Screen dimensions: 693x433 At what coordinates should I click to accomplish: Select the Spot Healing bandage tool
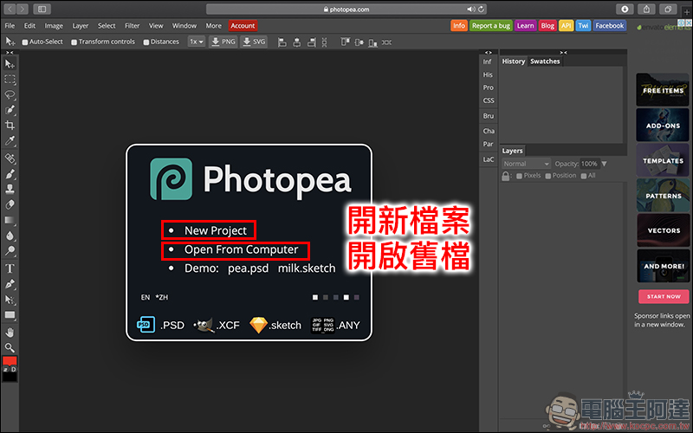(x=10, y=158)
